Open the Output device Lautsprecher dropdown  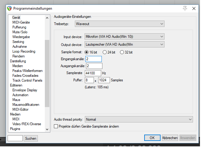(x=125, y=44)
